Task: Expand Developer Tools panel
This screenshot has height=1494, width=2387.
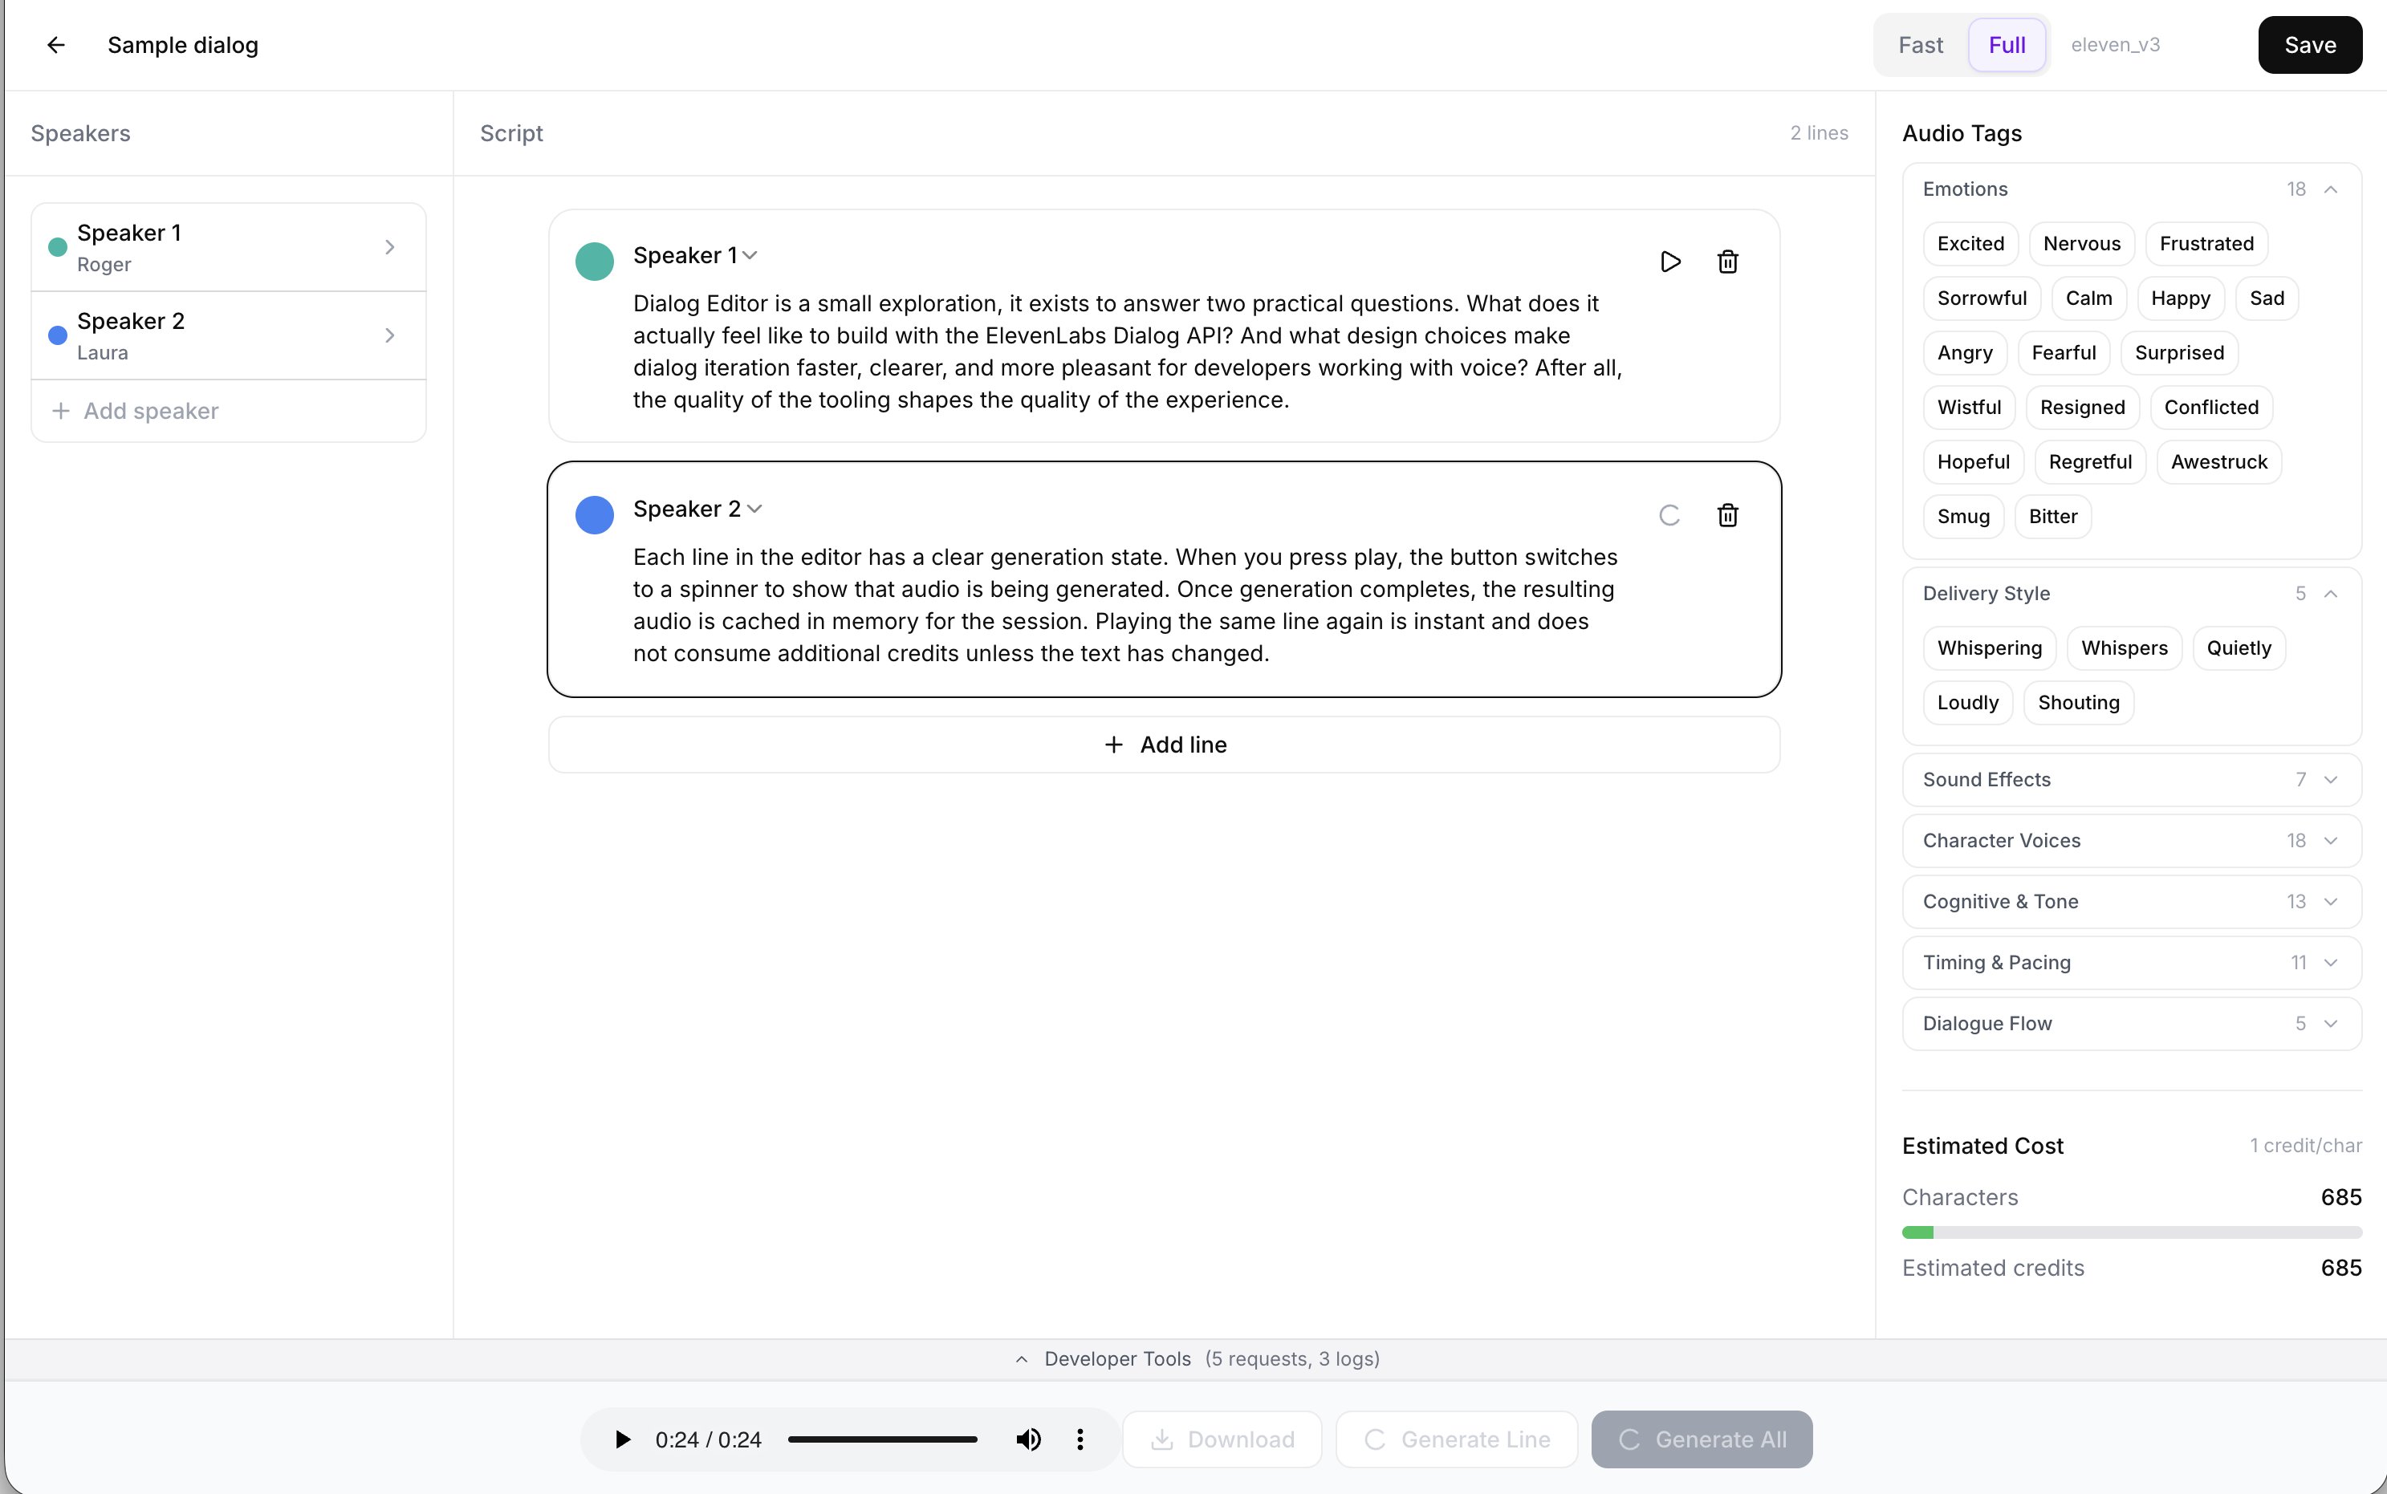Action: (x=1196, y=1358)
